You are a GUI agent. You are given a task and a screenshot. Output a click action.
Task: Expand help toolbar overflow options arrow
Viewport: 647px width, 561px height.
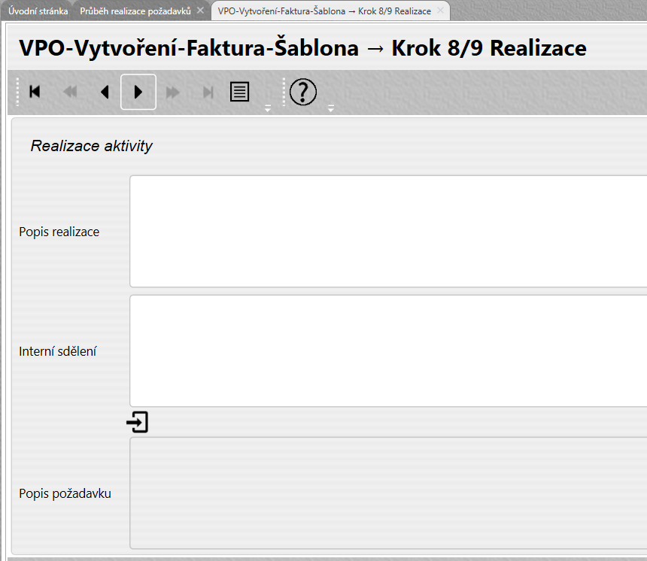[x=330, y=109]
